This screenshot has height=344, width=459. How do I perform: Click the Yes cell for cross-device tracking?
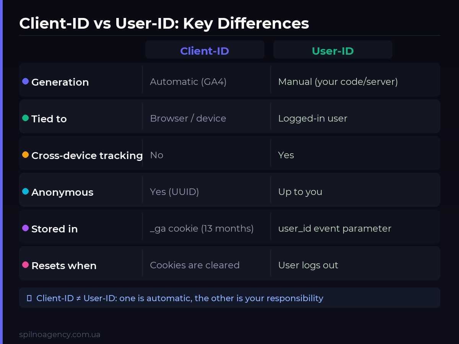[286, 155]
